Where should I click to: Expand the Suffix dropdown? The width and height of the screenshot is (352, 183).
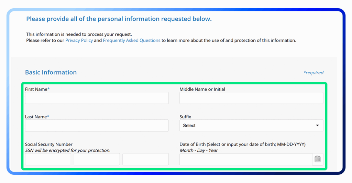[251, 126]
